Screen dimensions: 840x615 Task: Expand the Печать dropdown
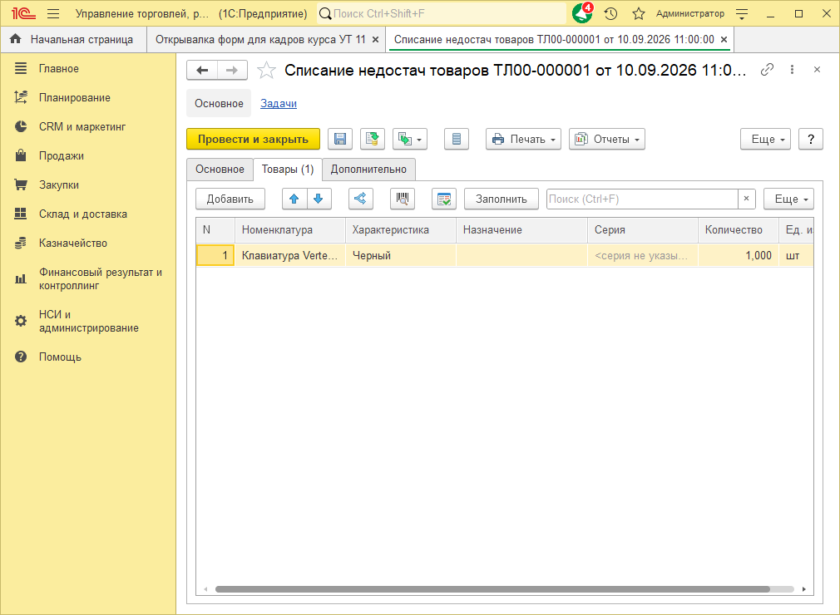(523, 139)
